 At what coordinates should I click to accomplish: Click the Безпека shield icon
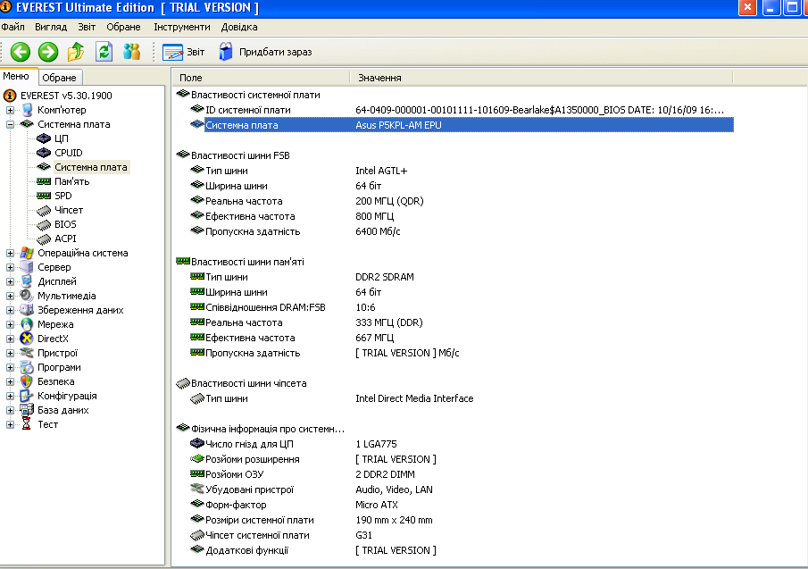[x=27, y=381]
